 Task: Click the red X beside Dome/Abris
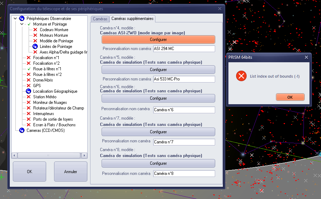29,80
